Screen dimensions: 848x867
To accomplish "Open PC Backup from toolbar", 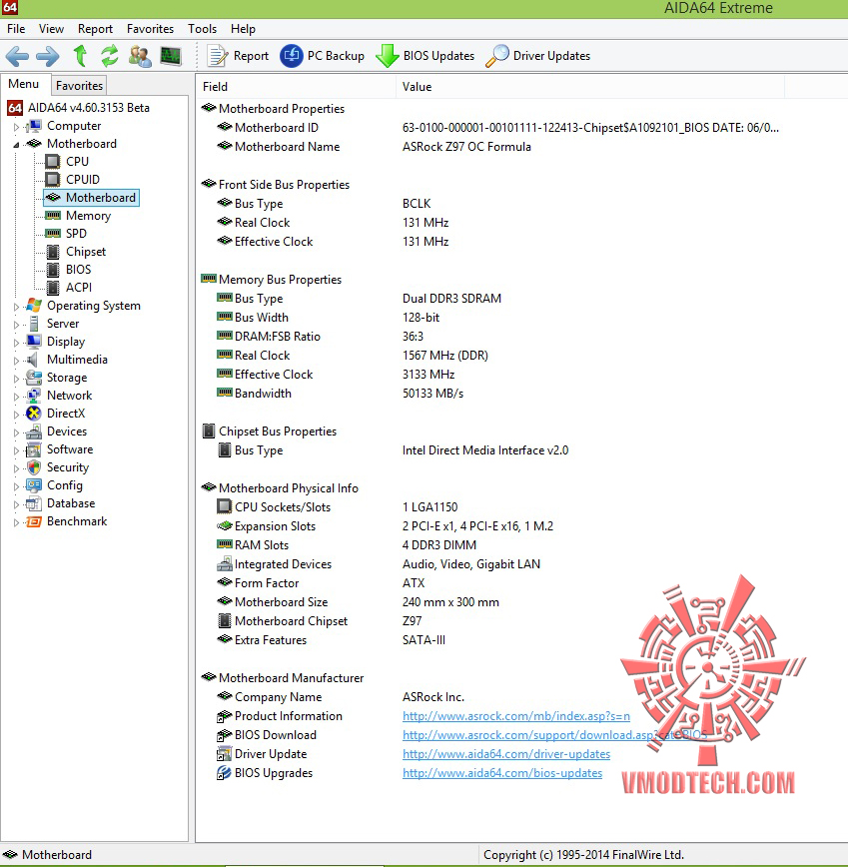I will [x=323, y=56].
